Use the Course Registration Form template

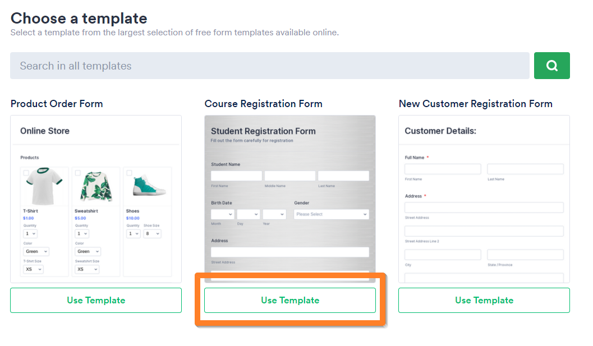290,300
